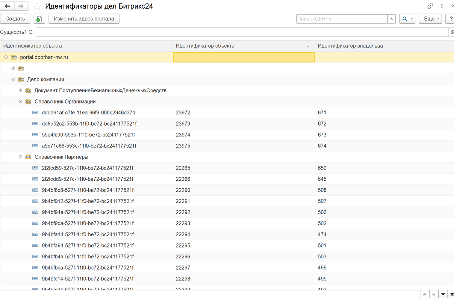The height and width of the screenshot is (300, 454).
Task: Select row 9b4bfc14-527f-11f0-be72-bc241177521f
Action: coord(88,279)
